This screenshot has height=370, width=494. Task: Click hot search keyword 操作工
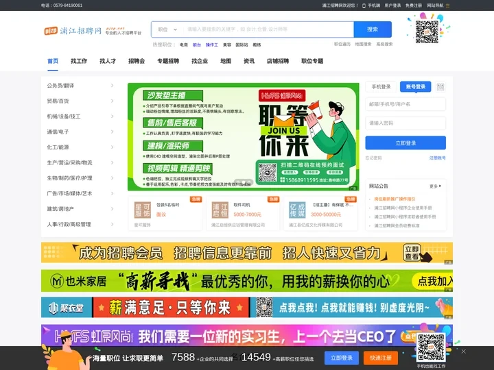(212, 45)
